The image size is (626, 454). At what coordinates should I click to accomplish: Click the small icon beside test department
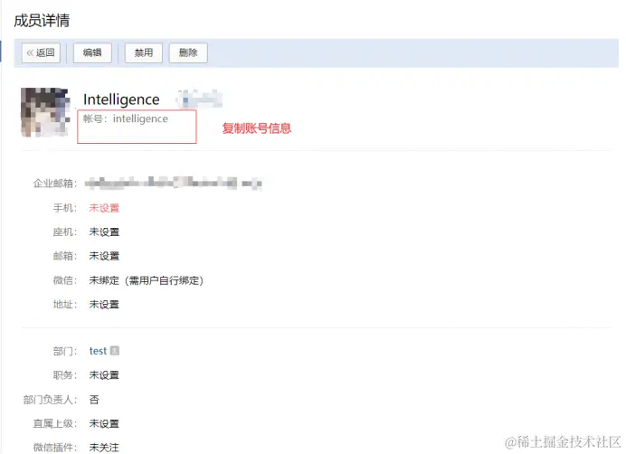[115, 351]
